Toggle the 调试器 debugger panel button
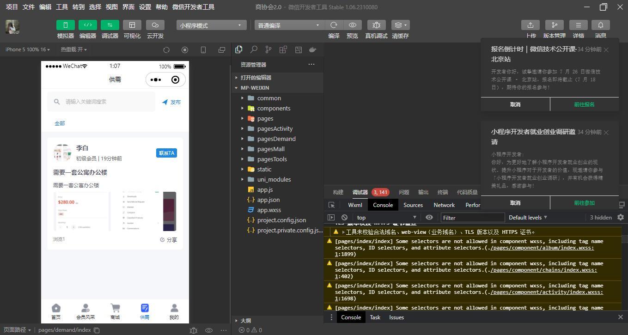The width and height of the screenshot is (628, 335). pyautogui.click(x=110, y=25)
